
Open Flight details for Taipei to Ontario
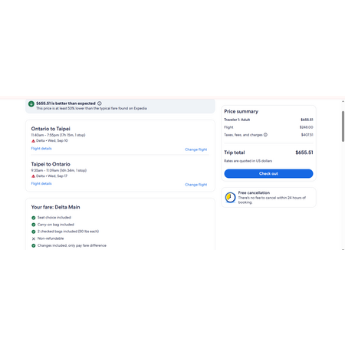41,183
